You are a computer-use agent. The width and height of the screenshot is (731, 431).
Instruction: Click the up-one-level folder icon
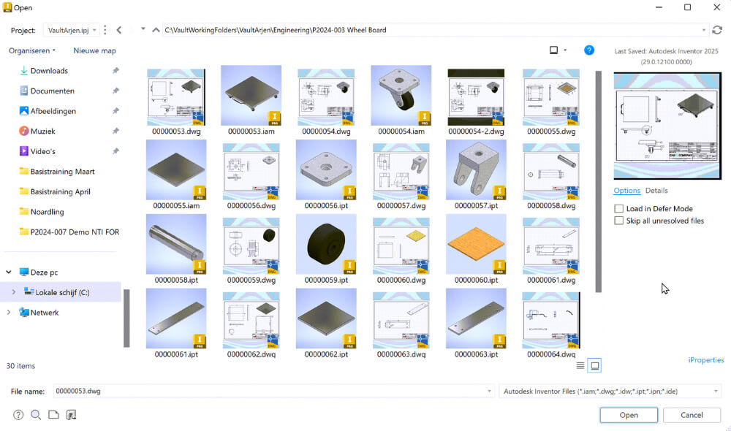pos(156,30)
